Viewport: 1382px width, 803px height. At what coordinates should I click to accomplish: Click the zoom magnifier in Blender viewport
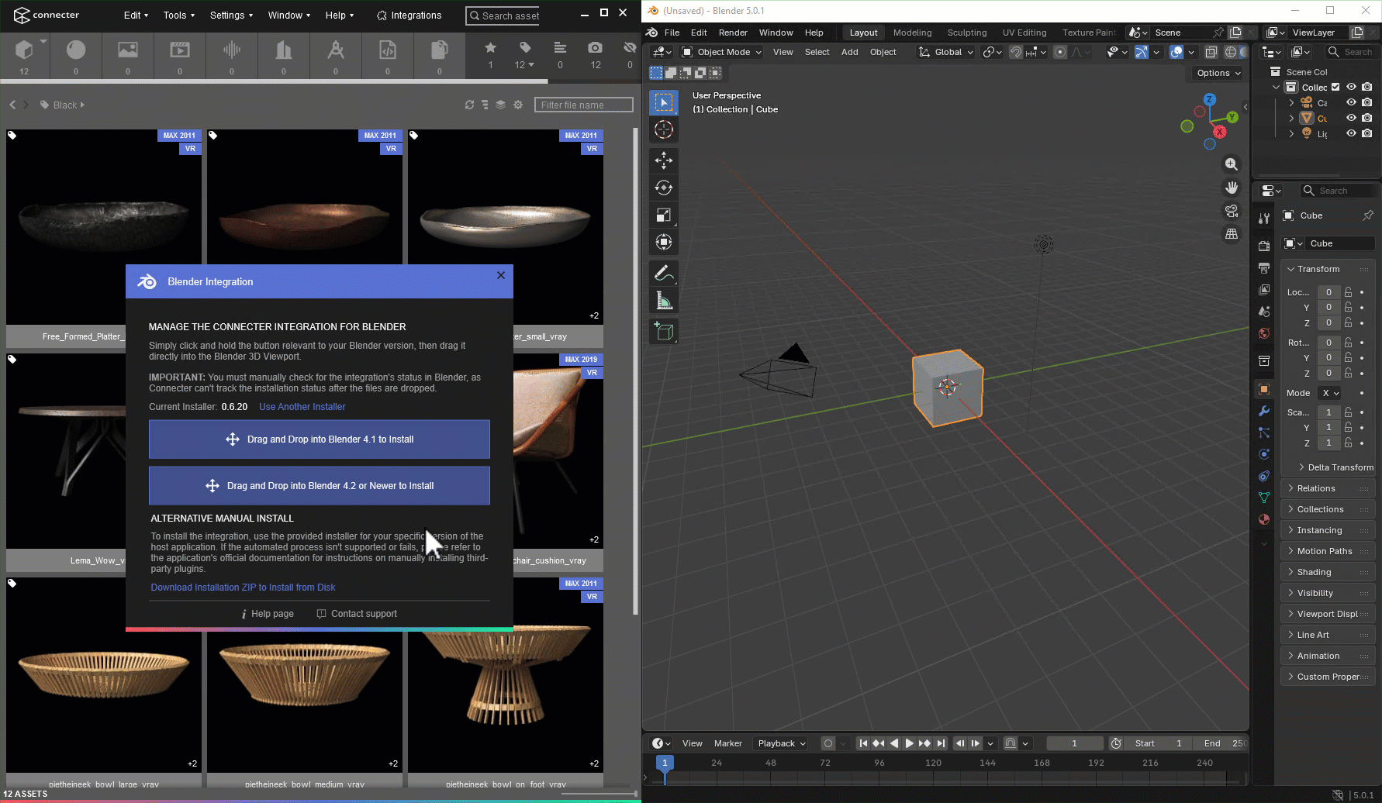click(x=1232, y=164)
